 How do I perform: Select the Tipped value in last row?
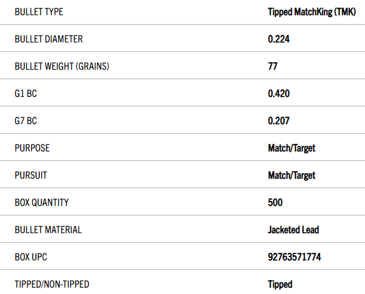(280, 284)
